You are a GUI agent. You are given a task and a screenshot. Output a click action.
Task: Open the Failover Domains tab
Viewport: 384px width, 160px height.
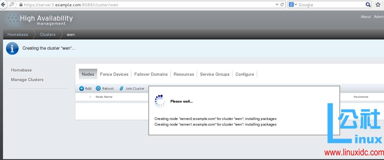(x=151, y=74)
